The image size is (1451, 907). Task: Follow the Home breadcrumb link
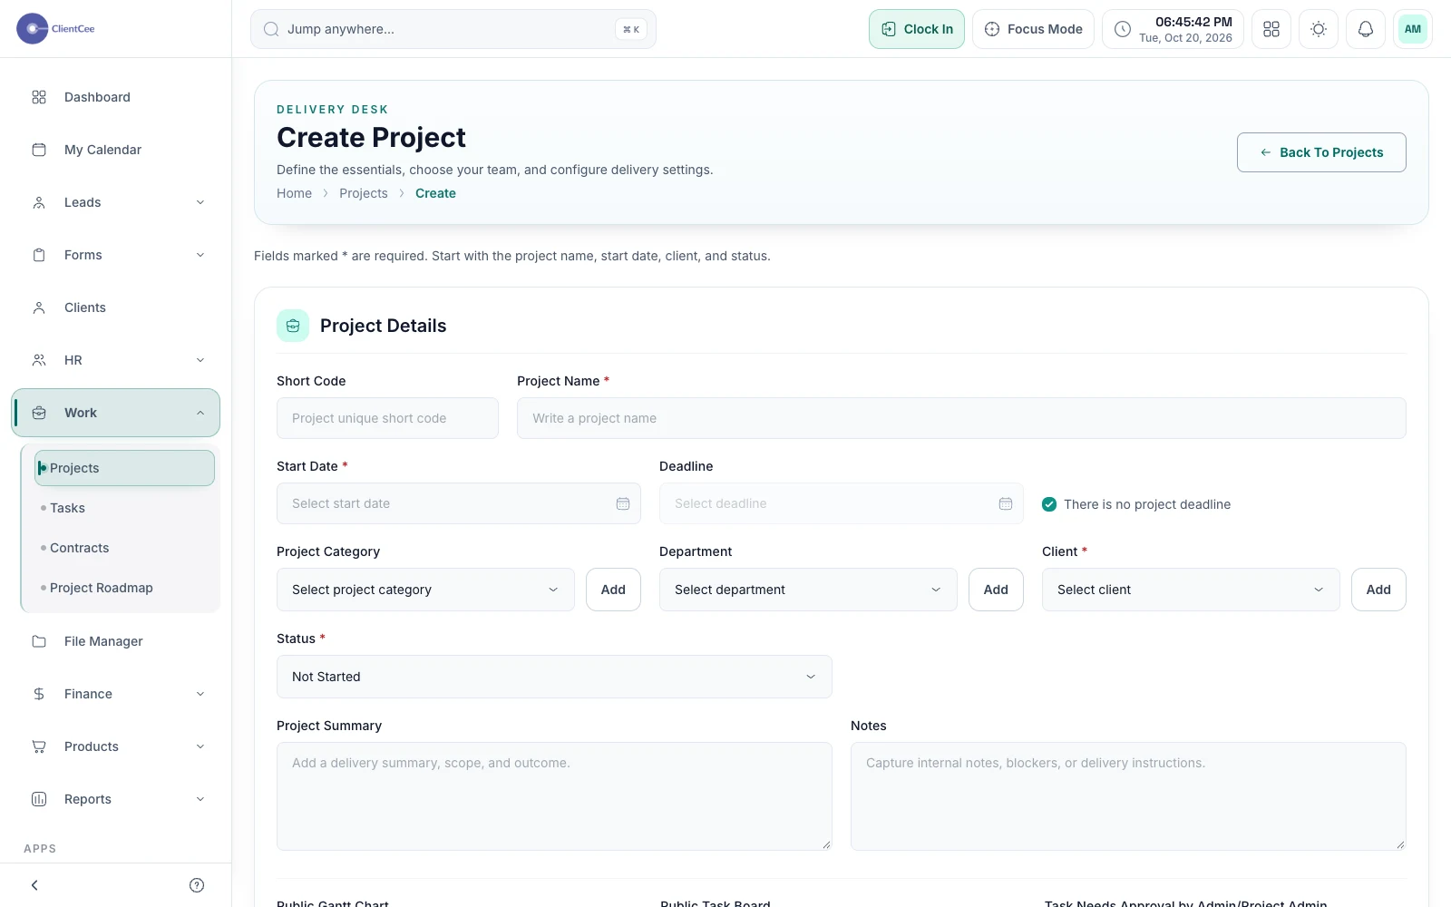point(294,193)
